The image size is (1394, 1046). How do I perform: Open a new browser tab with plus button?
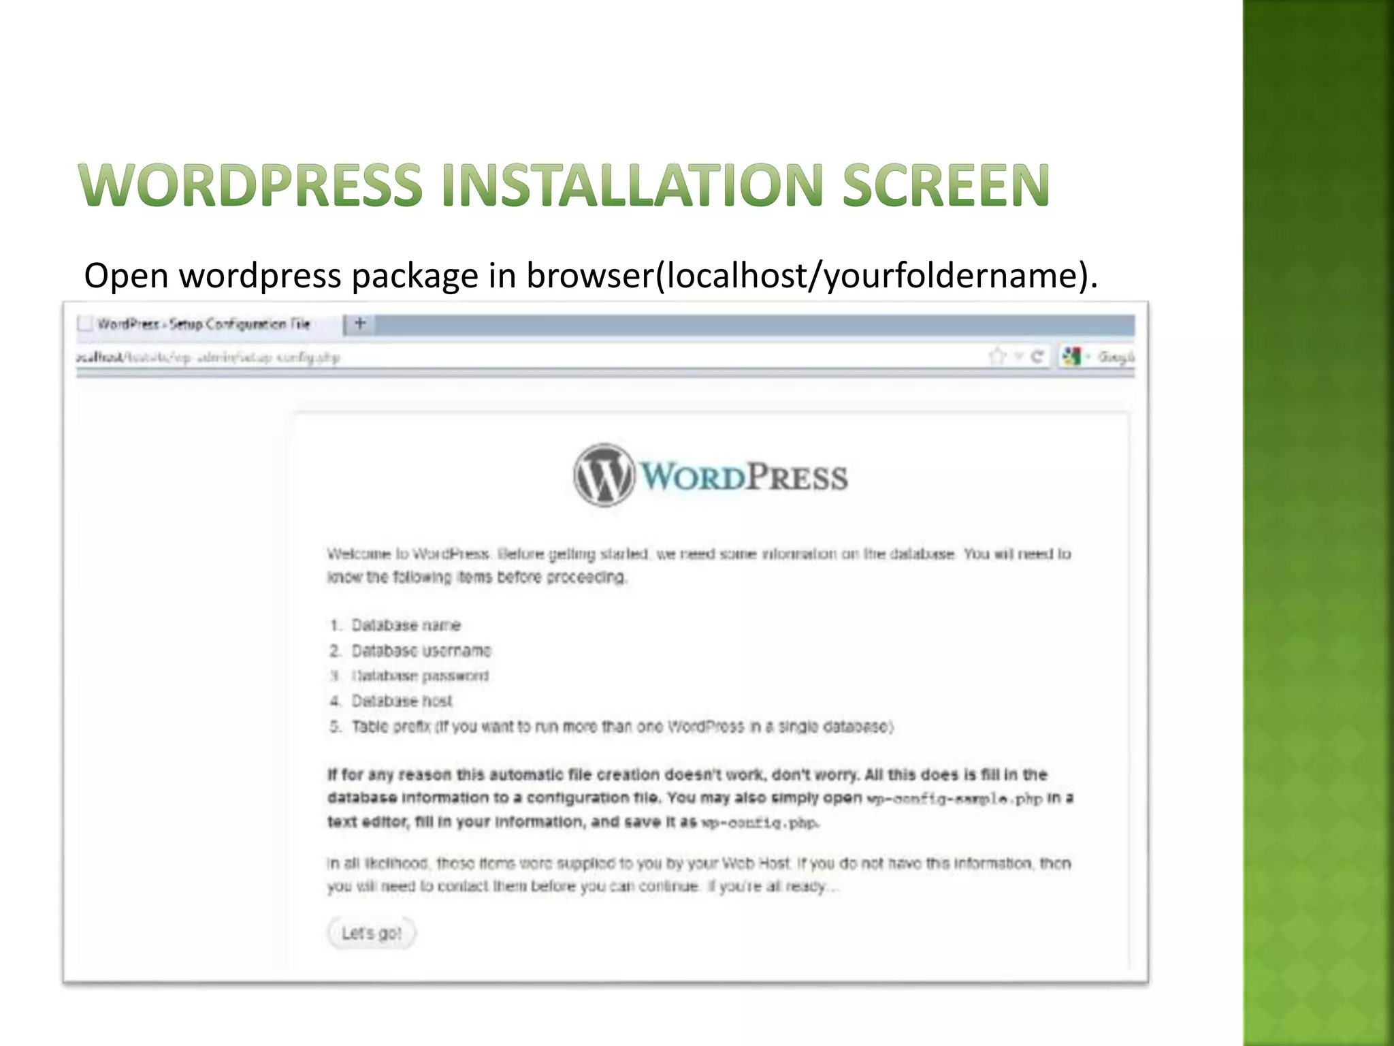360,324
